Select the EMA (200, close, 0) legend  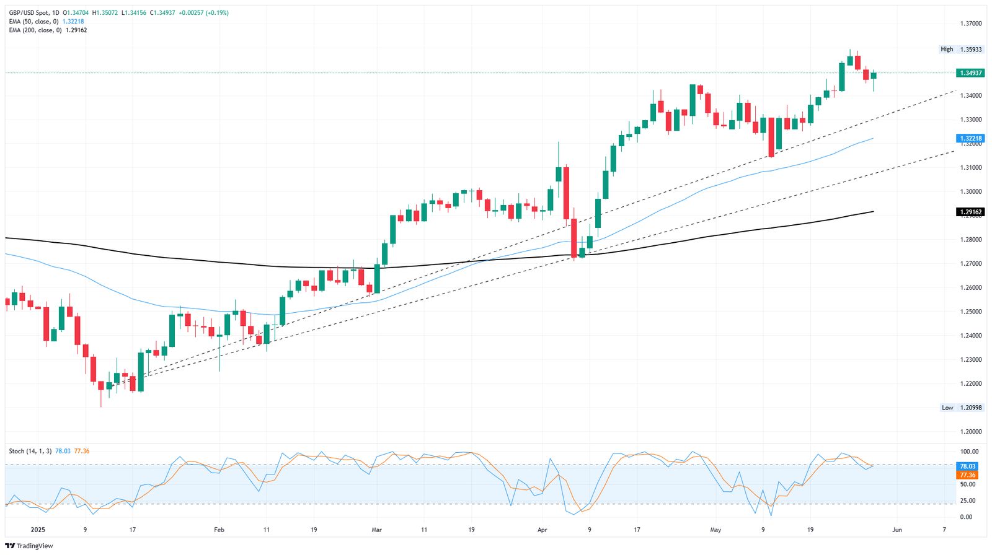pyautogui.click(x=35, y=30)
